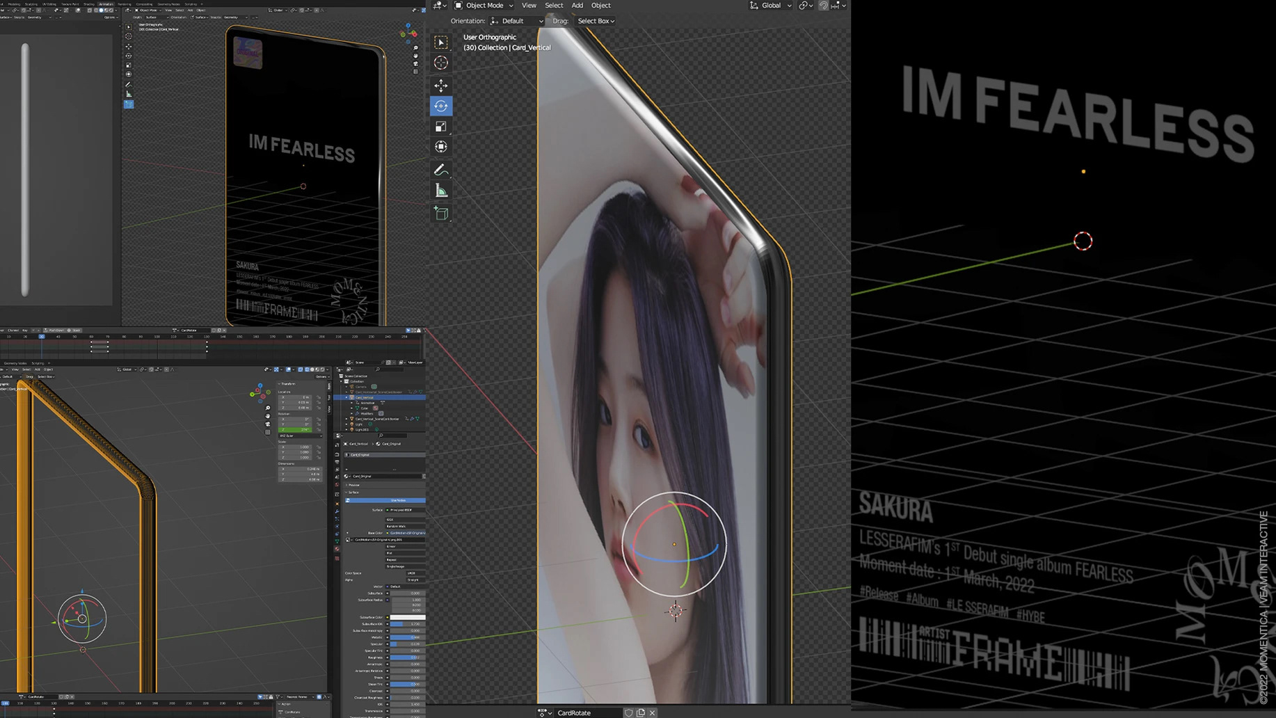The height and width of the screenshot is (718, 1276).
Task: Toggle snapping magnet in main viewport header
Action: coord(824,6)
